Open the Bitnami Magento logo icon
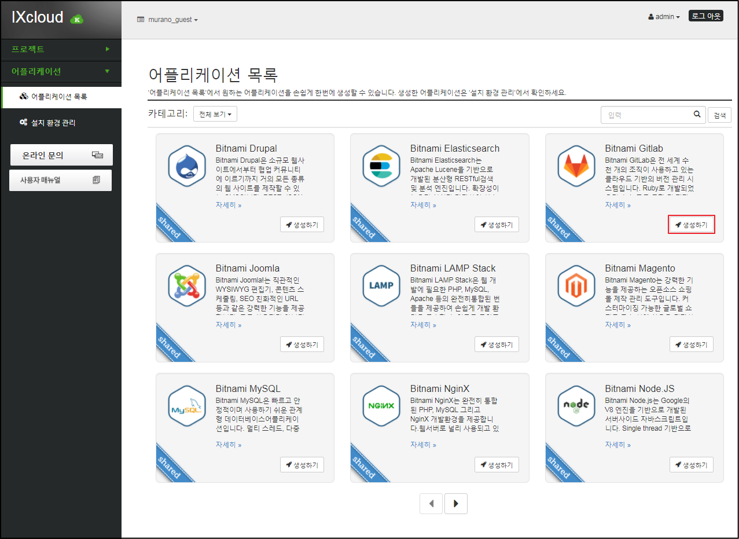The width and height of the screenshot is (739, 539). 576,286
